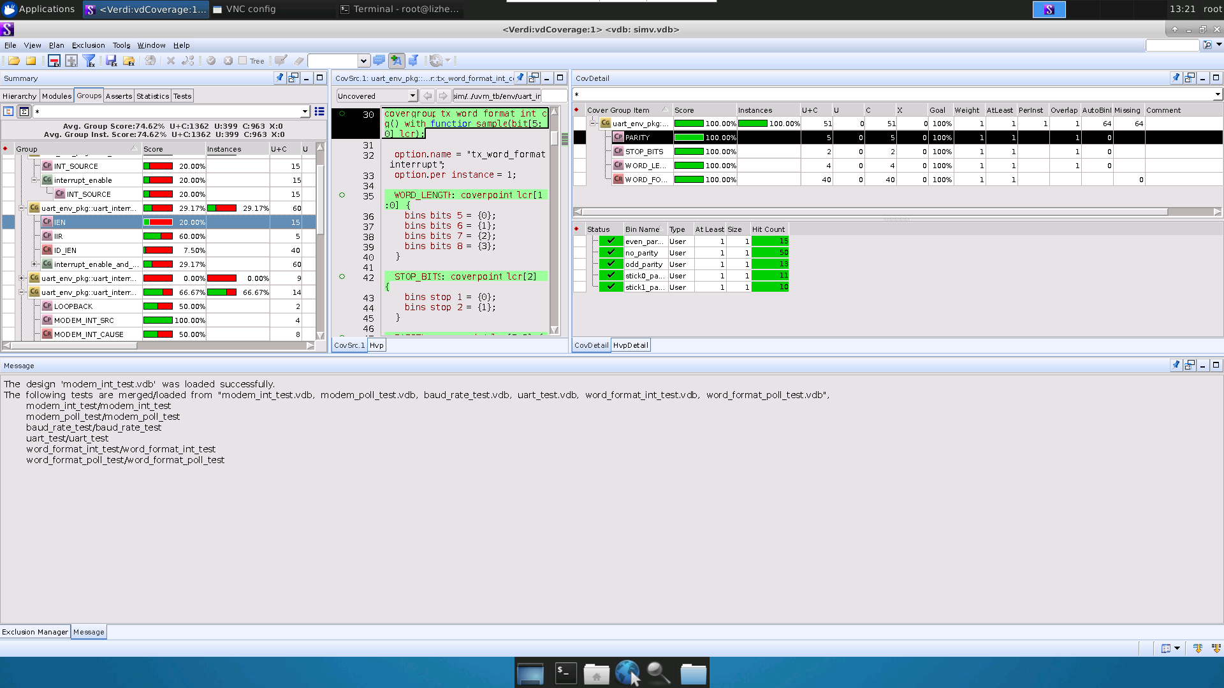Click the column list icon in Summary

coord(319,111)
